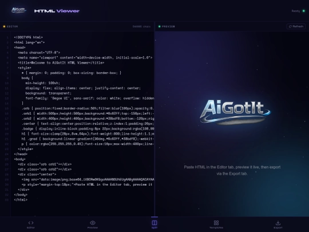Click the meta charset="UTF-8" line
Viewport: 309px width, 232px height.
(39, 53)
